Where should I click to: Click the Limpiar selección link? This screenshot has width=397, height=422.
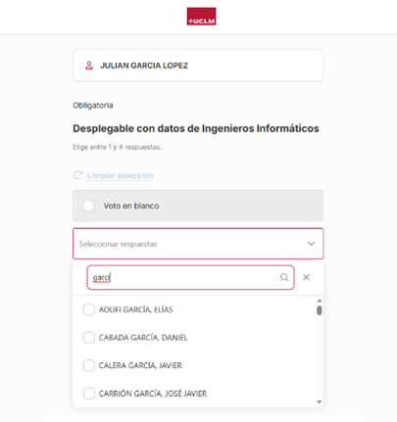click(120, 175)
